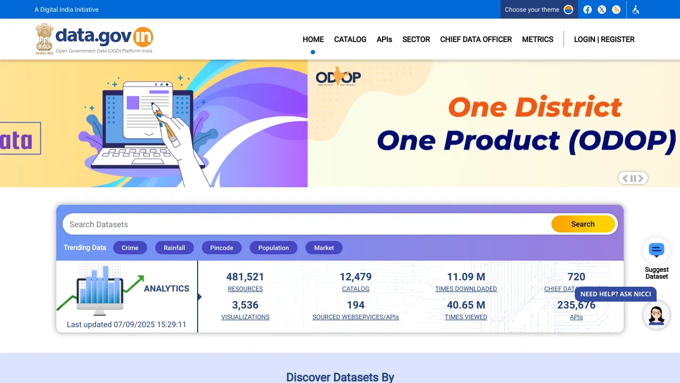680x383 pixels.
Task: Click the NEED HELP? ASK NICCI bubble
Action: [x=616, y=294]
